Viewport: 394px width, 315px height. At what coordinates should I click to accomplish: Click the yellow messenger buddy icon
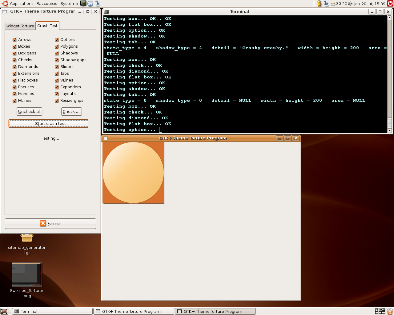click(x=320, y=4)
